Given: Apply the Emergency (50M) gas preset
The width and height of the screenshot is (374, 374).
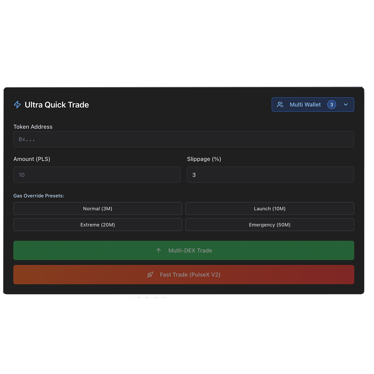Looking at the screenshot, I should [270, 225].
